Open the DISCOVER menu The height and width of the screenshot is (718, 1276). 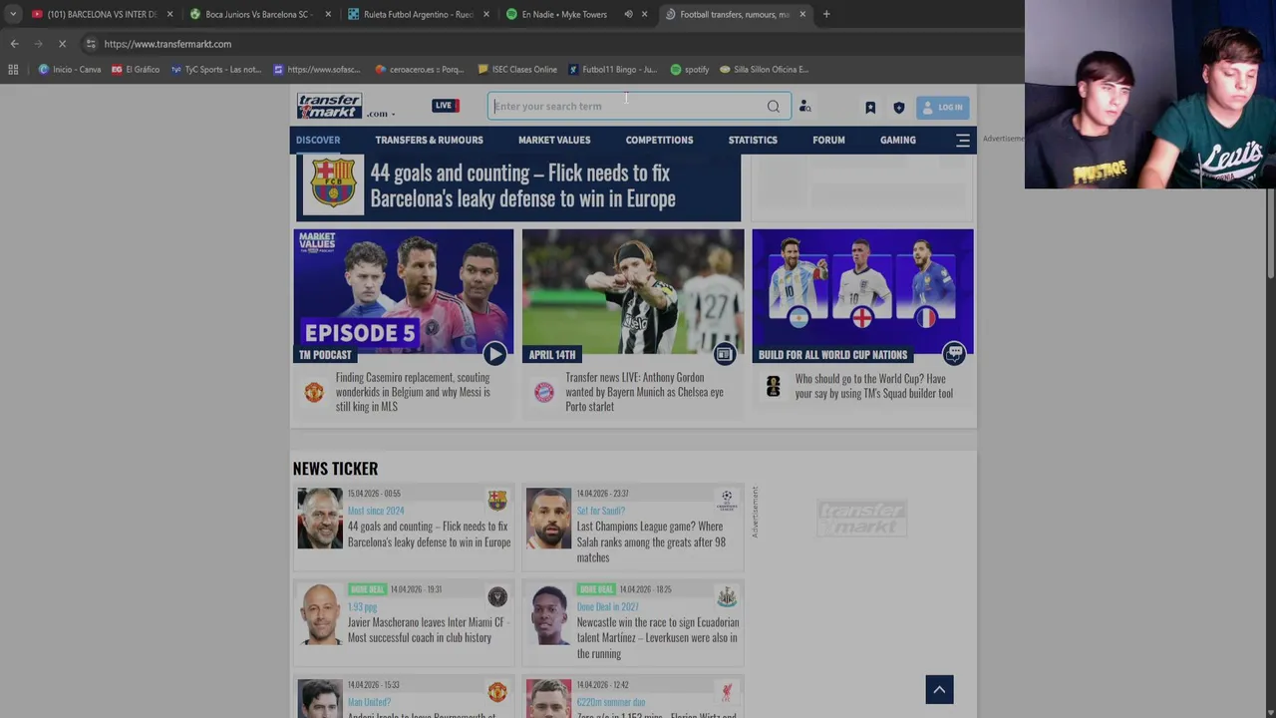coord(318,141)
